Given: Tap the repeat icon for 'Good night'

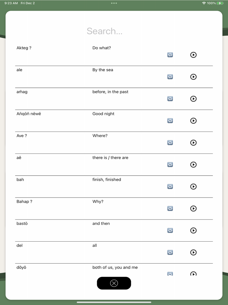Looking at the screenshot, I should [170, 121].
